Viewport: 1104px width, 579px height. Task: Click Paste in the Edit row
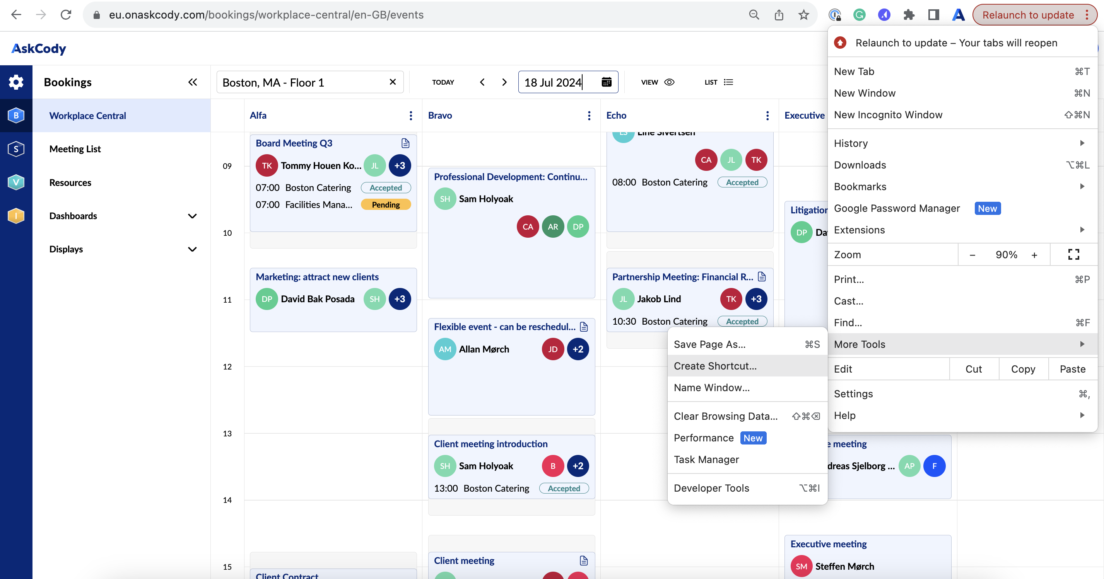tap(1072, 369)
